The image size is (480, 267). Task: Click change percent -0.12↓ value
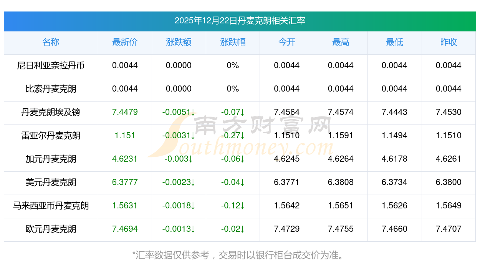coord(233,206)
